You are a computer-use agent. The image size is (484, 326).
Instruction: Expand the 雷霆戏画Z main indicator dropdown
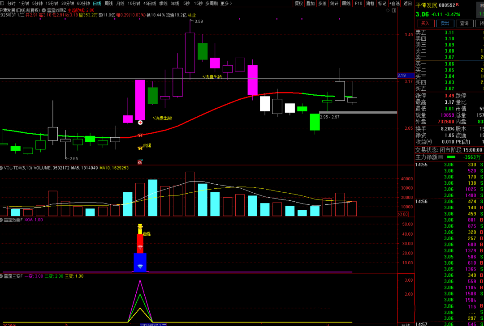(x=43, y=10)
